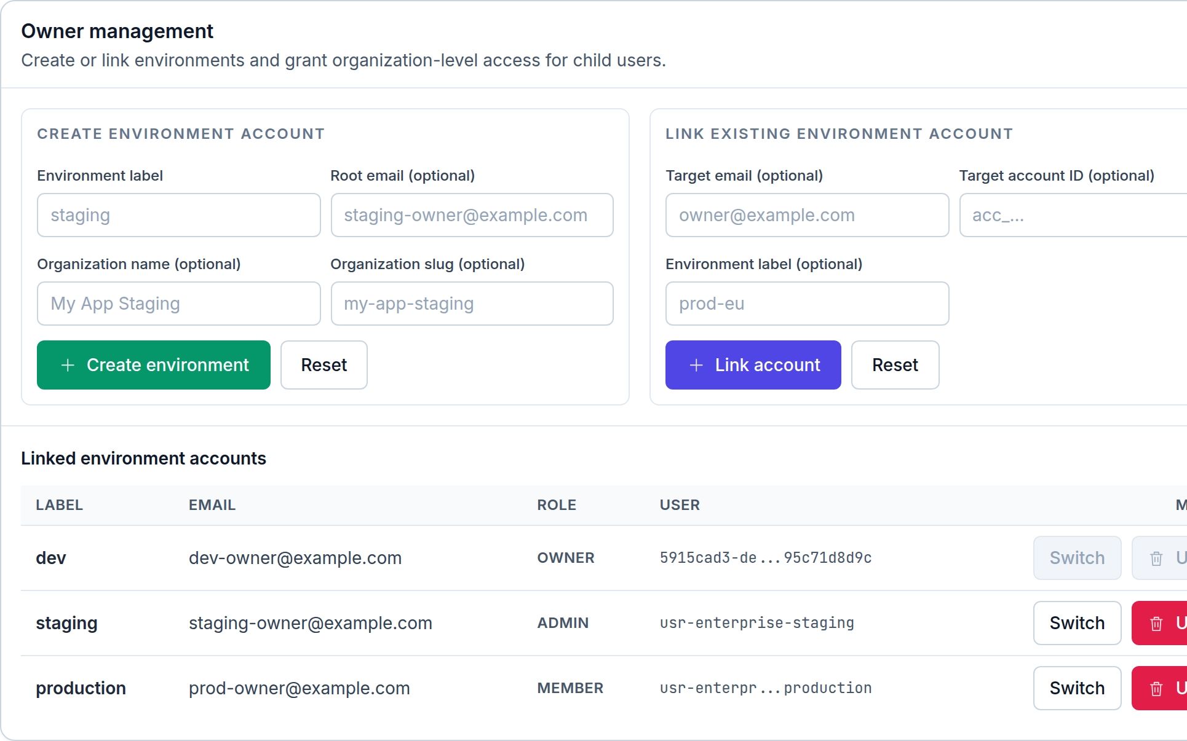Select staging-owner@example.com email in table
This screenshot has width=1187, height=741.
tap(311, 623)
